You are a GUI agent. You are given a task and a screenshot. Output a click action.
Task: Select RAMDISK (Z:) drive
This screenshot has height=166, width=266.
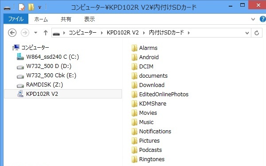[x=45, y=85]
